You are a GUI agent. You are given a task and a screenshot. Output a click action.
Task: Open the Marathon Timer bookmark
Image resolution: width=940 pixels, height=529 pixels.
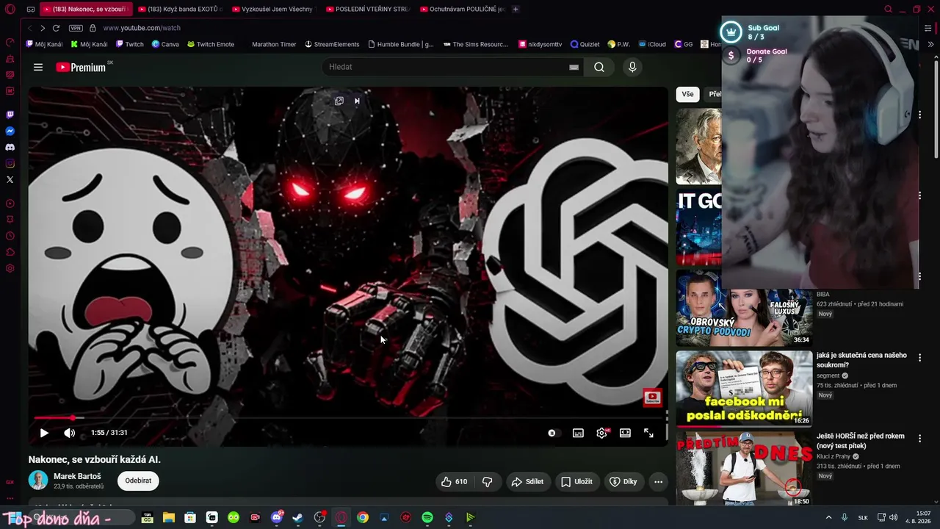coord(273,44)
